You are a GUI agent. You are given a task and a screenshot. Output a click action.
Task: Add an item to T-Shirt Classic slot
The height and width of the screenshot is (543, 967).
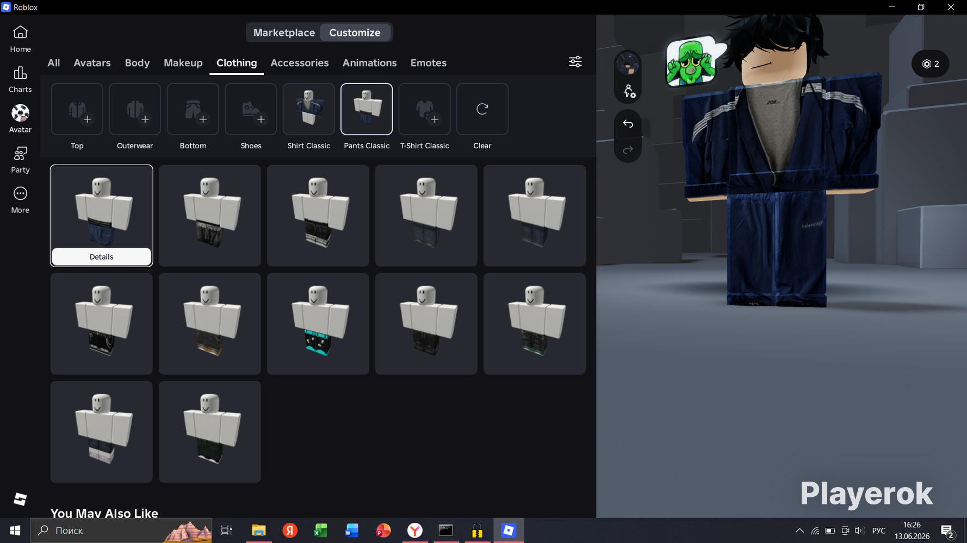425,109
